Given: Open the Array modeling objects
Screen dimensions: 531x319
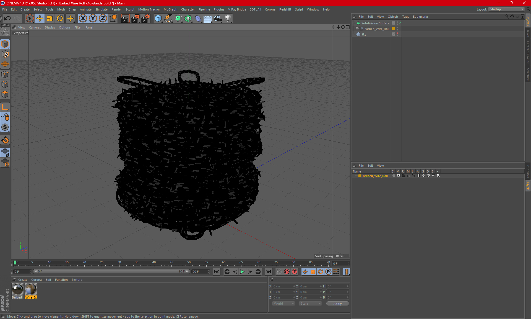Looking at the screenshot, I should point(188,19).
